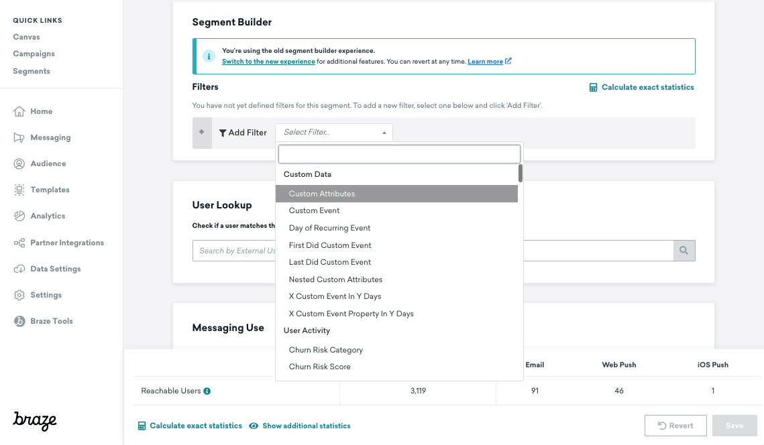
Task: Choose Churn Risk Score from list
Action: [x=319, y=367]
